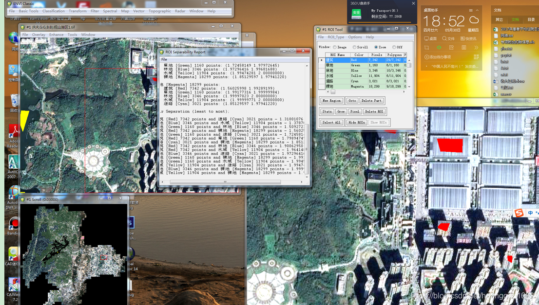Viewport: 539px width, 305px height.
Task: Open Enhance menu in image display window
Action: pos(57,35)
